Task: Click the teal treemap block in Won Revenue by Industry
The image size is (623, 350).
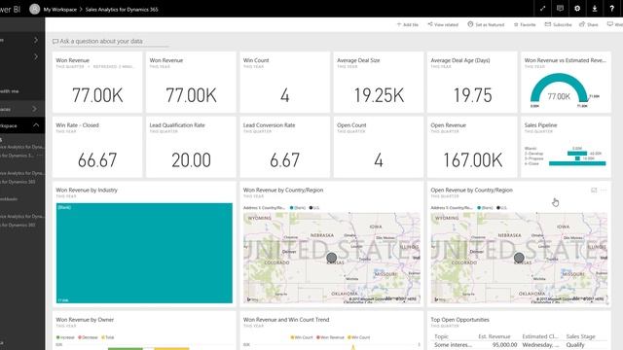Action: 144,253
